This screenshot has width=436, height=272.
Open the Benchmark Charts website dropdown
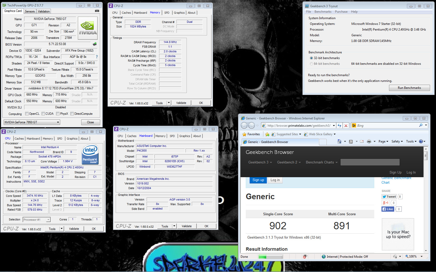click(322, 162)
